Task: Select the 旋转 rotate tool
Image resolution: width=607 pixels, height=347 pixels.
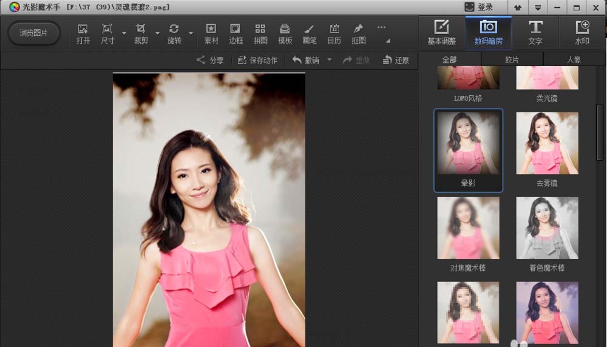Action: click(174, 33)
